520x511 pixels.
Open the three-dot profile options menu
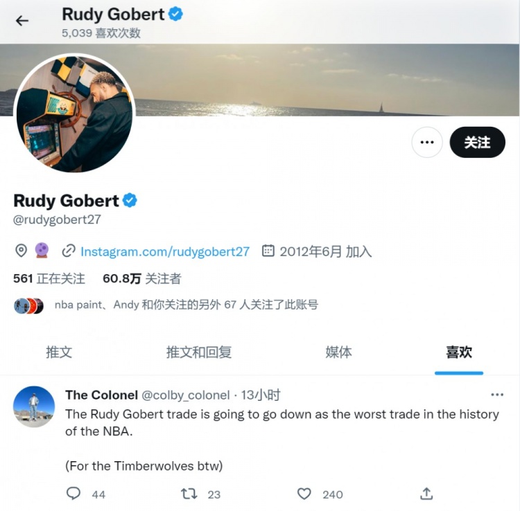[x=427, y=142]
